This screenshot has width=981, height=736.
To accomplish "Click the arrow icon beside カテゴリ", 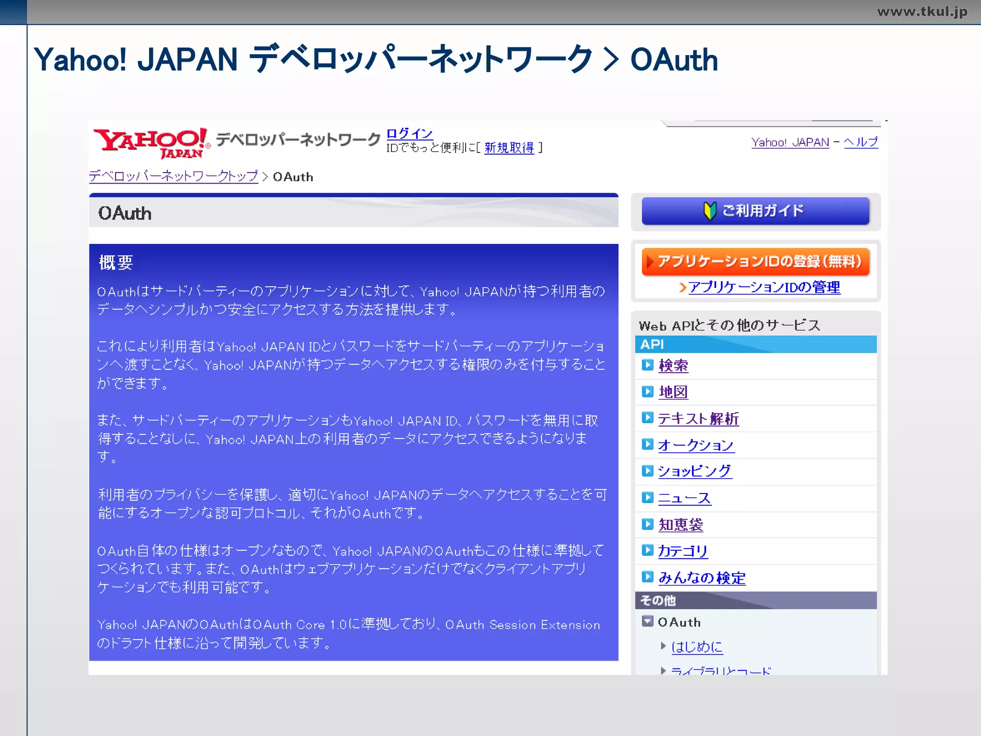I will coord(648,550).
